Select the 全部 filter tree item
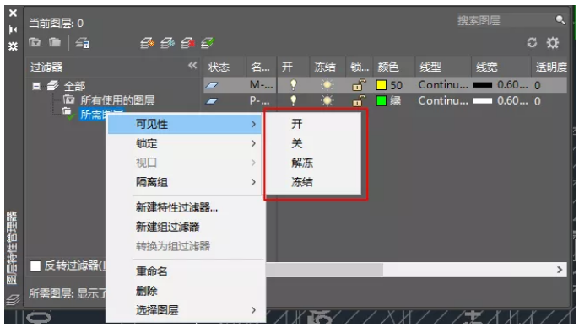The image size is (579, 327). [74, 86]
